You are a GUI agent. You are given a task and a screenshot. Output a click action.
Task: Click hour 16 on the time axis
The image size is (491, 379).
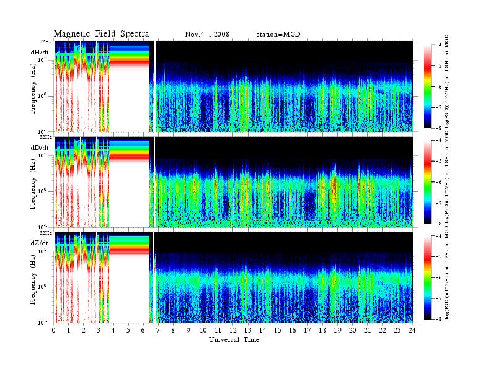coord(293,330)
